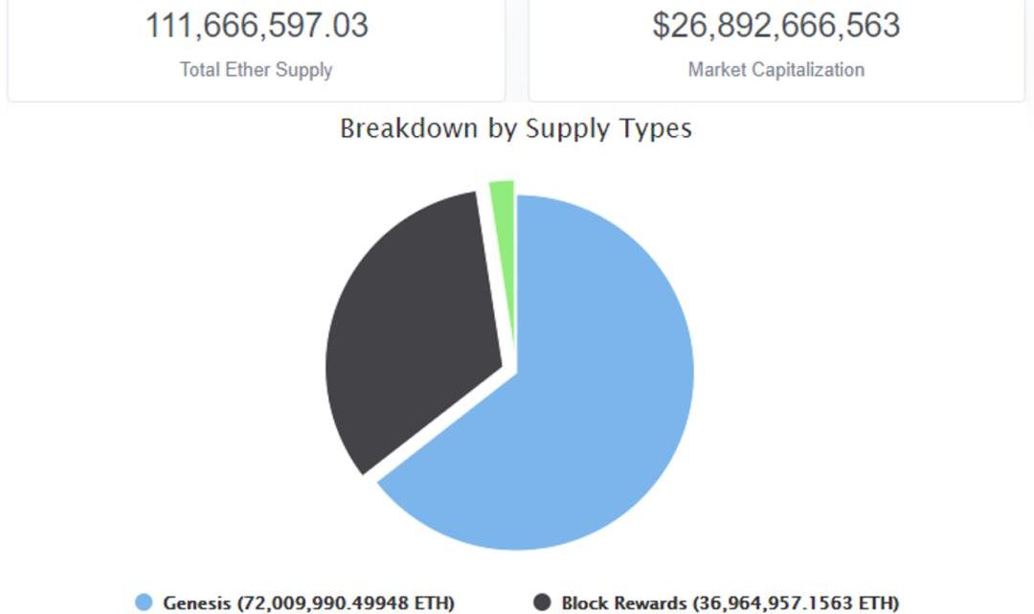
Task: Click the word Genesis in the legend
Action: [x=196, y=603]
